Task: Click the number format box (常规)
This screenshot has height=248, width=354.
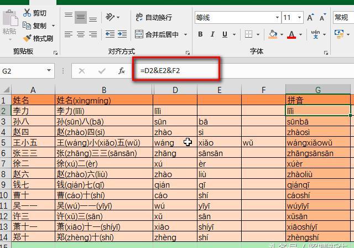Action: [343, 17]
